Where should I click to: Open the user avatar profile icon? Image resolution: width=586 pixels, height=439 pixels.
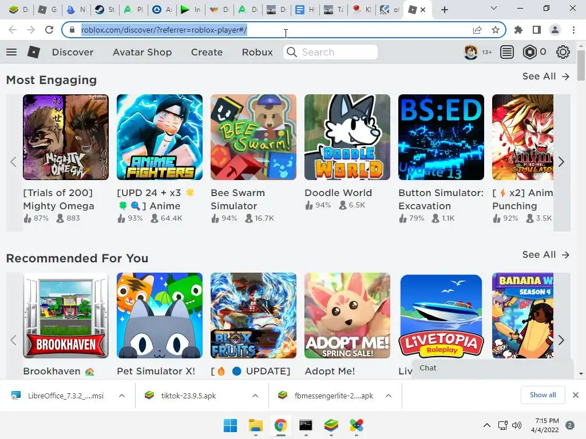tap(471, 52)
